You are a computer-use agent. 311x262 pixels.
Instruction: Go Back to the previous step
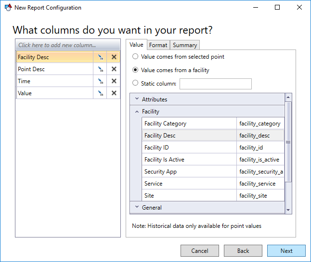[x=243, y=251]
